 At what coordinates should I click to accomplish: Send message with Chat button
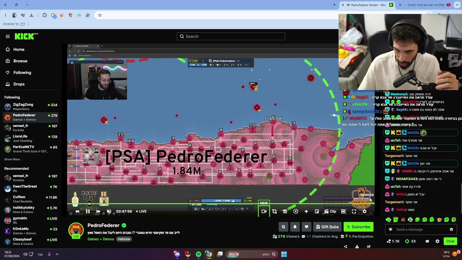pos(450,241)
